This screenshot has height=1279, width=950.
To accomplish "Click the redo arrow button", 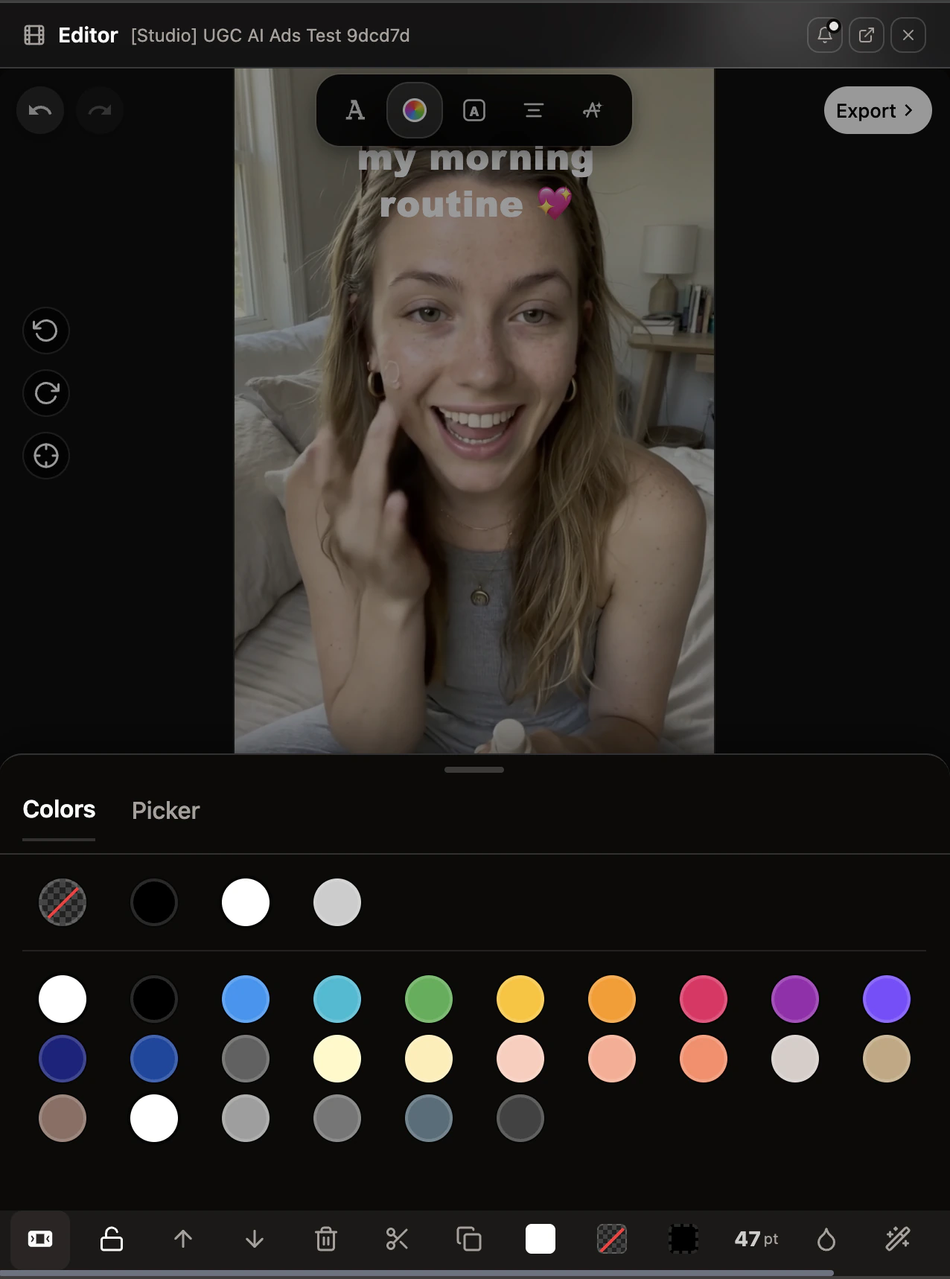I will [x=100, y=110].
